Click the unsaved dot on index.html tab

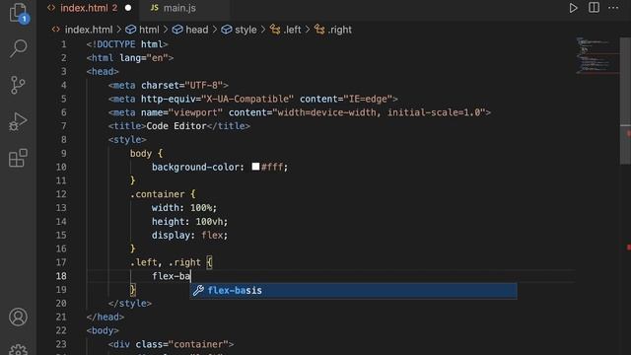click(x=128, y=8)
